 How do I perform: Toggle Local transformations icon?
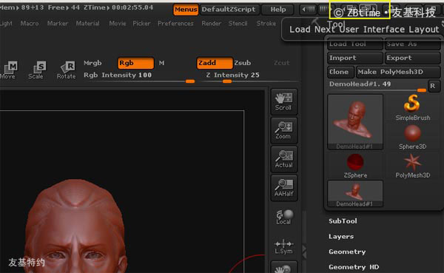tap(283, 217)
